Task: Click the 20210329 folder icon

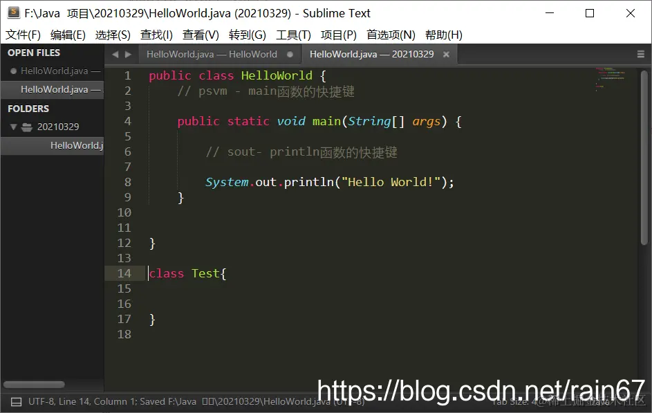Action: [x=27, y=127]
